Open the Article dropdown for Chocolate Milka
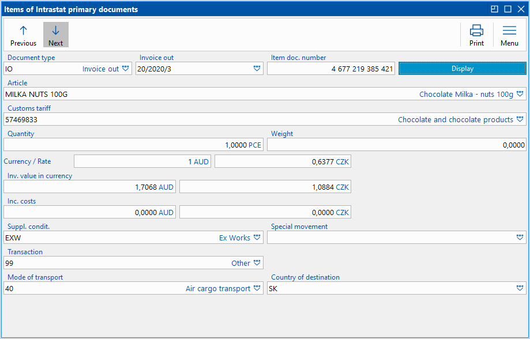Image resolution: width=530 pixels, height=339 pixels. tap(520, 94)
